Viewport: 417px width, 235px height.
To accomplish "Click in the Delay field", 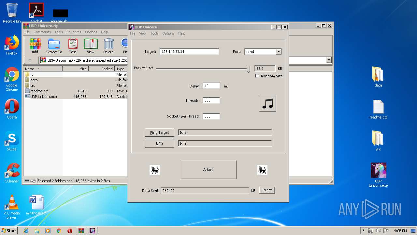I will tap(211, 86).
